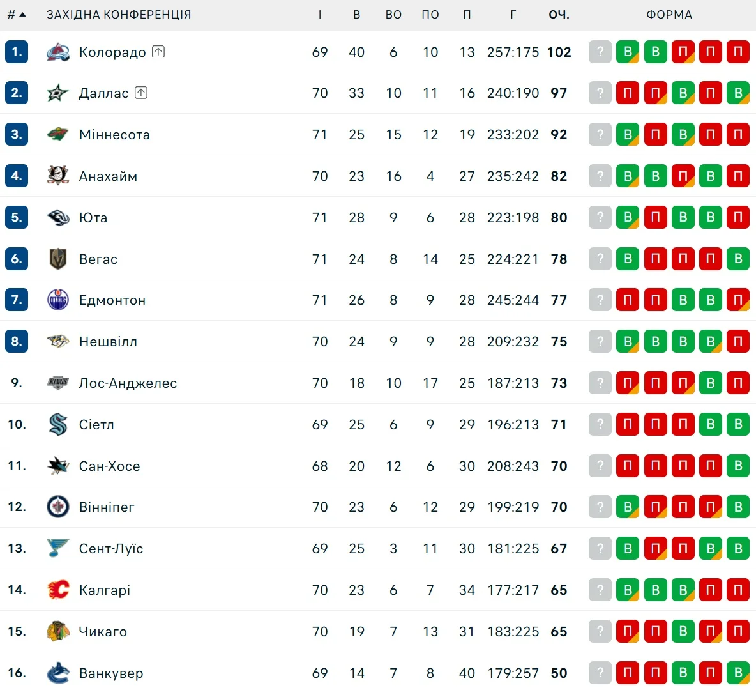Click the Calgary Flames team logo
The image size is (756, 690).
tap(58, 590)
